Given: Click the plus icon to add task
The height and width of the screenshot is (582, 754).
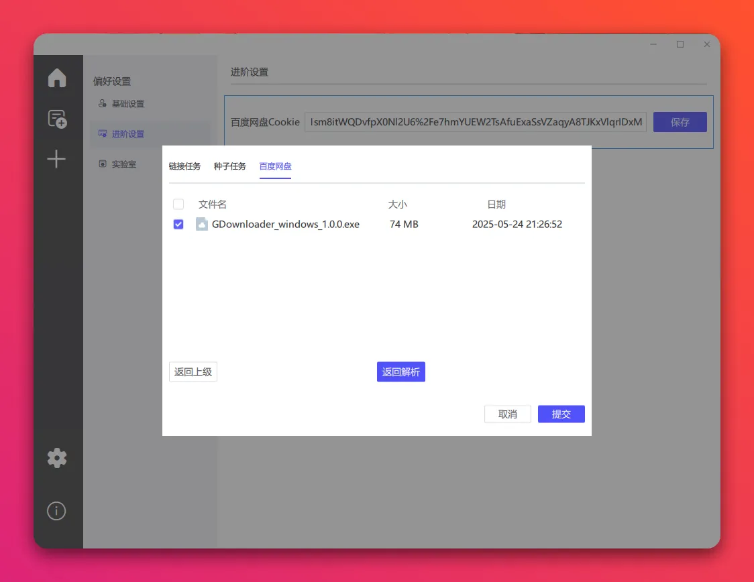Looking at the screenshot, I should [56, 160].
